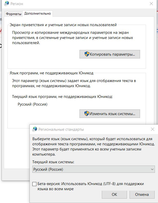Close the Региональные стандарты dialog
The height and width of the screenshot is (203, 158).
[153, 129]
